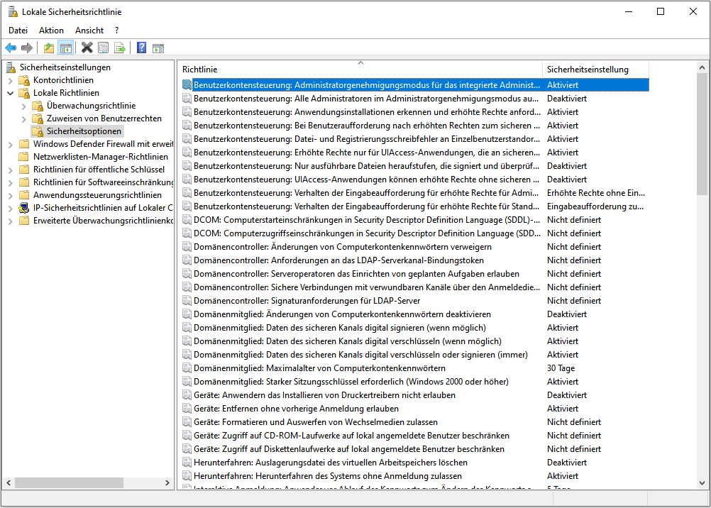Collapse the Lokale Richtlinien node
The width and height of the screenshot is (711, 508).
(11, 93)
